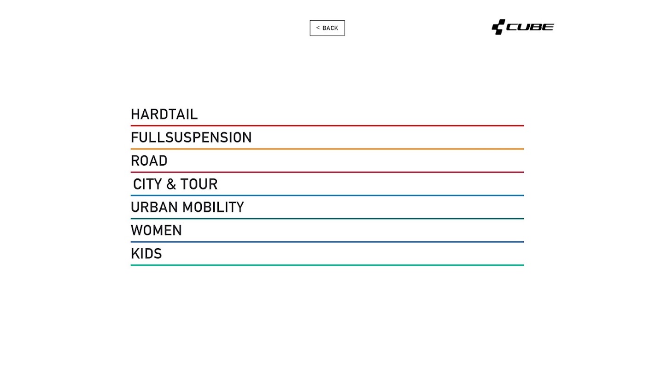Click the orange line under FULLSUSPENSION
The image size is (655, 369).
point(327,149)
